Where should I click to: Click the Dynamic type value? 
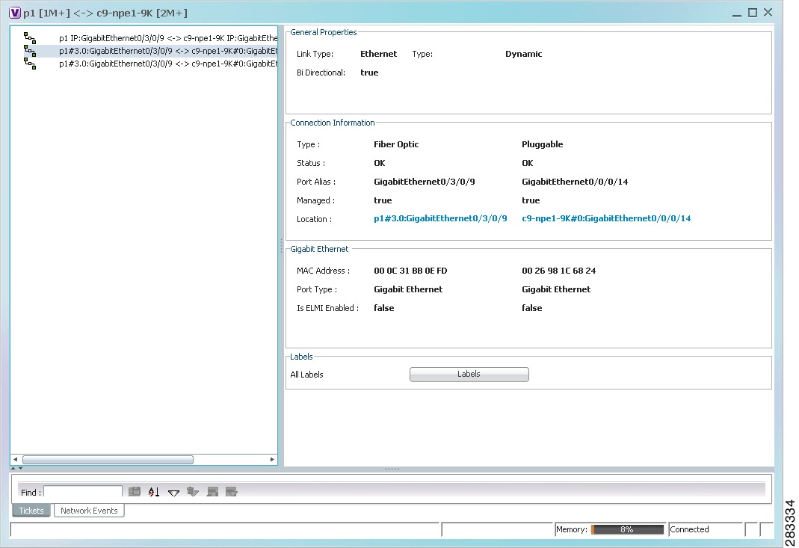tap(524, 54)
